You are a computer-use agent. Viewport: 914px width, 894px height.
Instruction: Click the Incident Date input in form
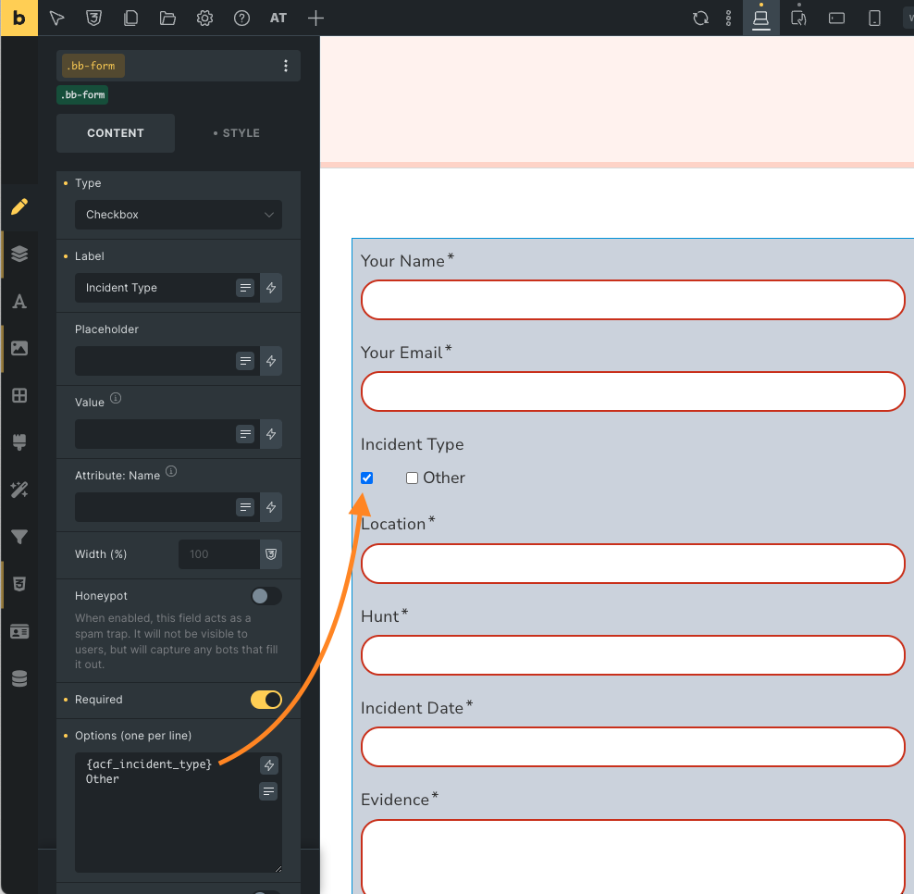[x=633, y=747]
